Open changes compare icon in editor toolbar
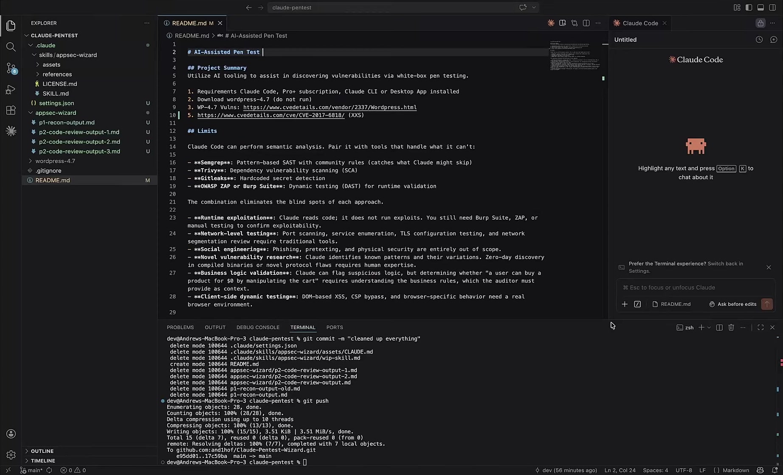Image resolution: width=783 pixels, height=475 pixels. pos(575,23)
